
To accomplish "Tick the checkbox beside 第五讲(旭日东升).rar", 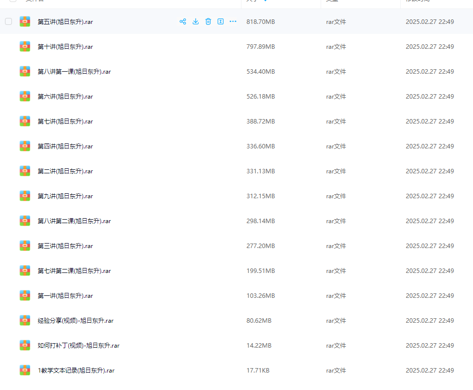I will 8,21.
